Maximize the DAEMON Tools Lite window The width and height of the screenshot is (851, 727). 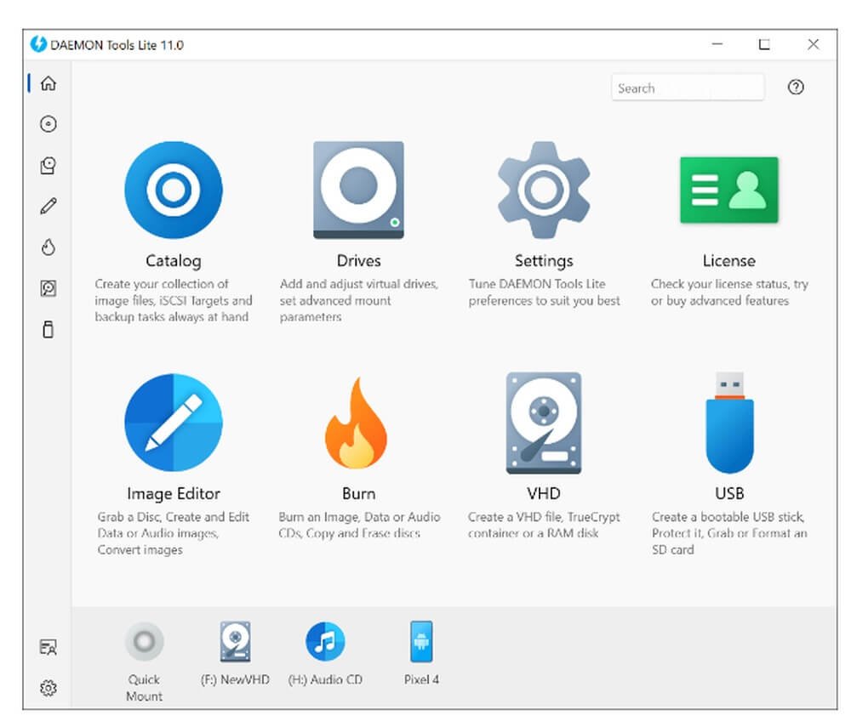pos(764,44)
